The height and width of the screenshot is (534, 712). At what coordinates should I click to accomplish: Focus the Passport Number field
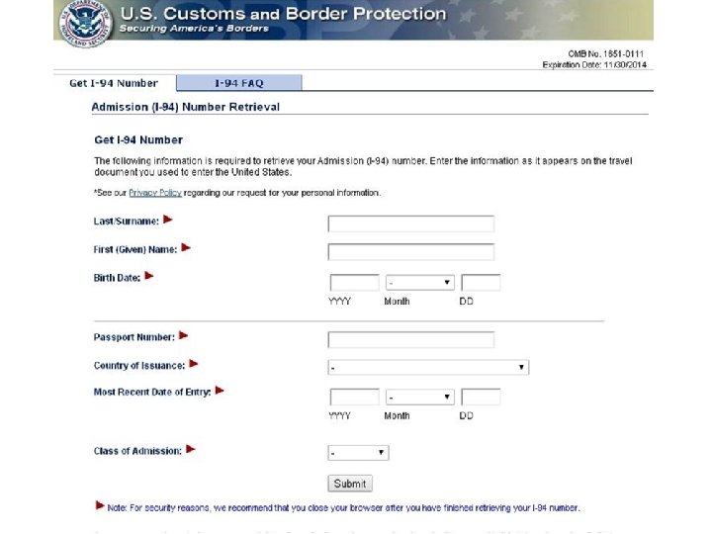coord(411,339)
